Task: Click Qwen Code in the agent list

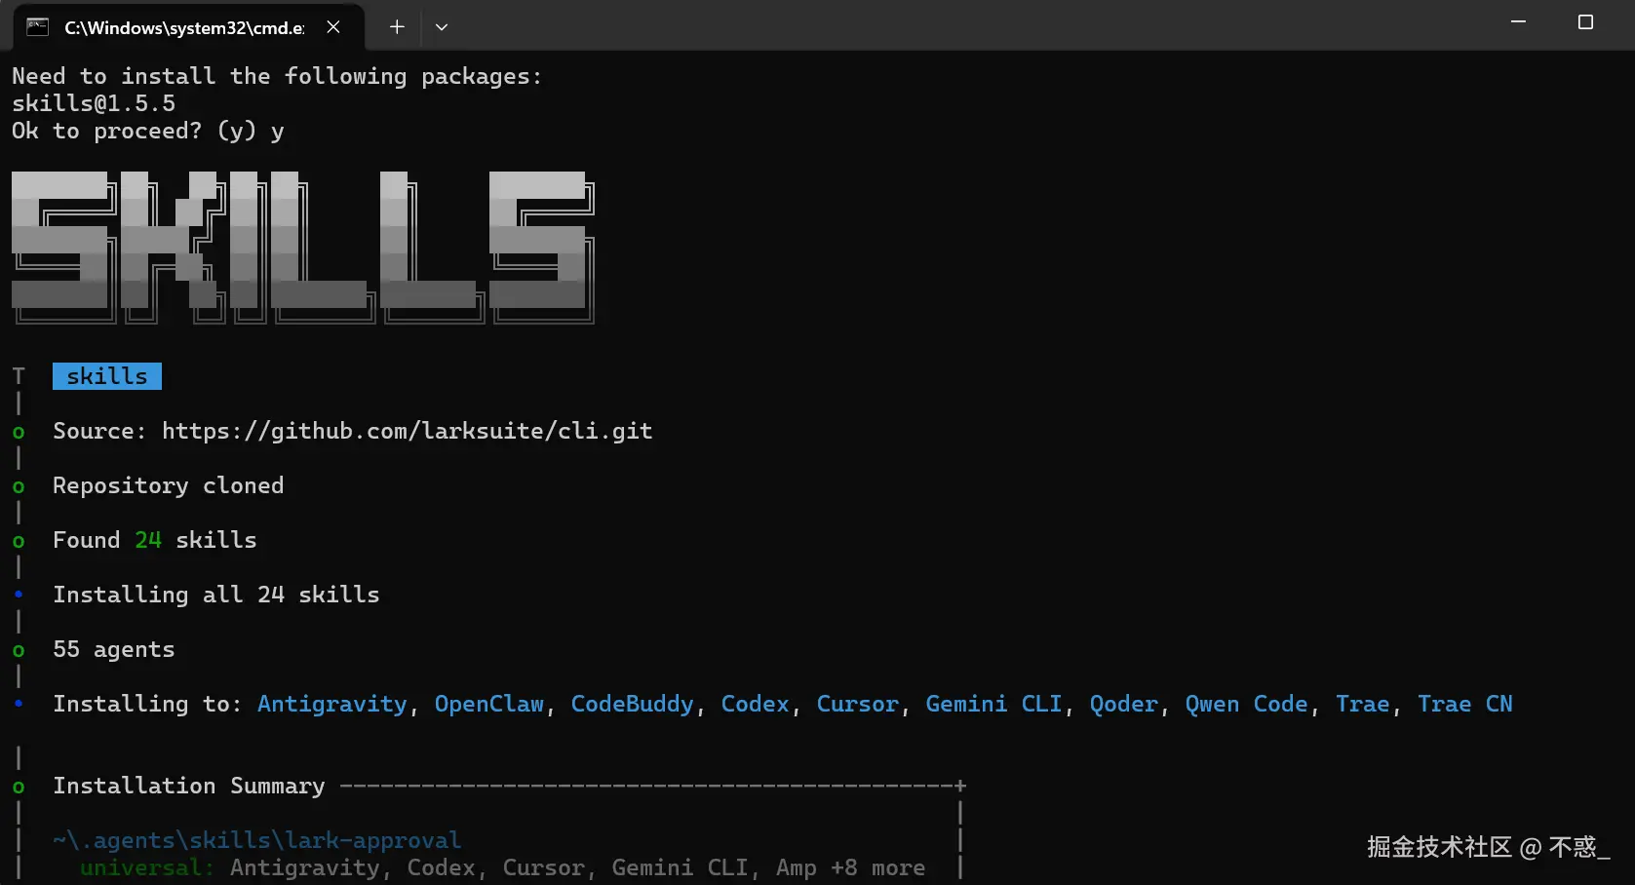Action: pos(1247,704)
